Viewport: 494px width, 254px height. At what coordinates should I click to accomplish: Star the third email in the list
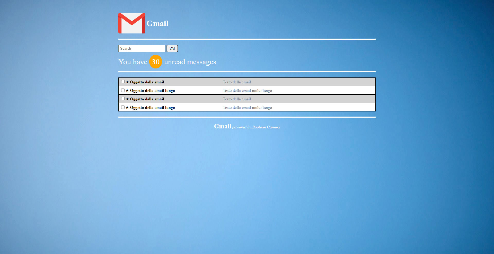[127, 99]
